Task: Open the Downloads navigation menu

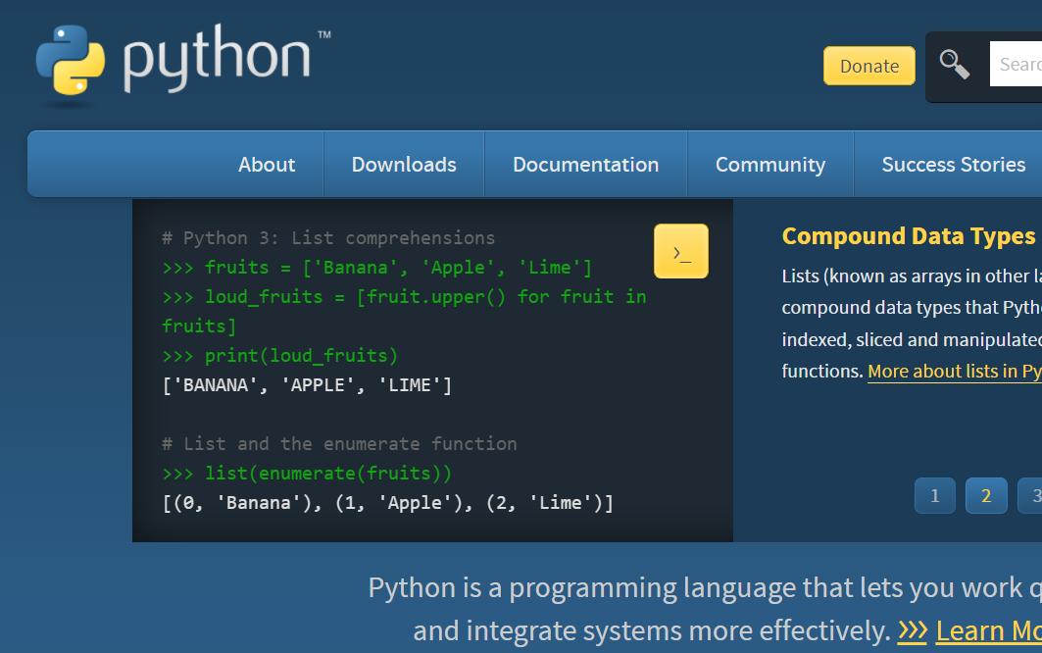Action: click(x=404, y=165)
